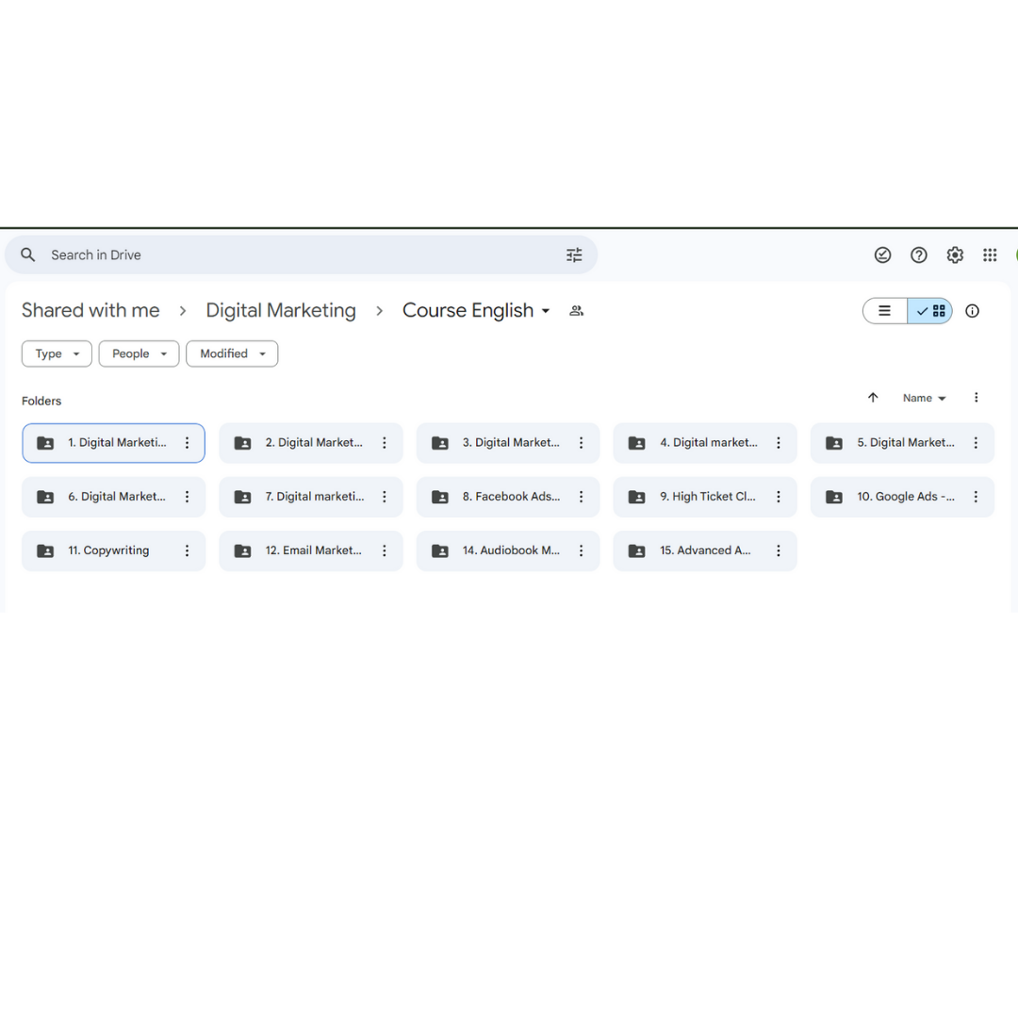This screenshot has height=1018, width=1018.
Task: Open more actions for 5. Digital Market... folder
Action: (x=976, y=443)
